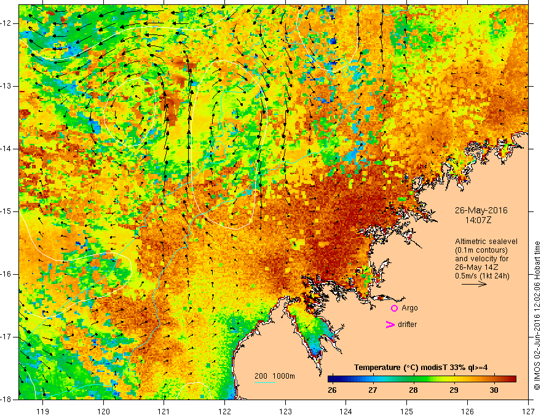Click latitude axis label -16
Image resolution: width=541 pixels, height=418 pixels.
pos(7,274)
